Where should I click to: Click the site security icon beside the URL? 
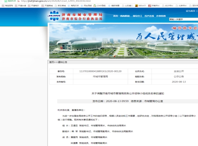pos(19,1)
